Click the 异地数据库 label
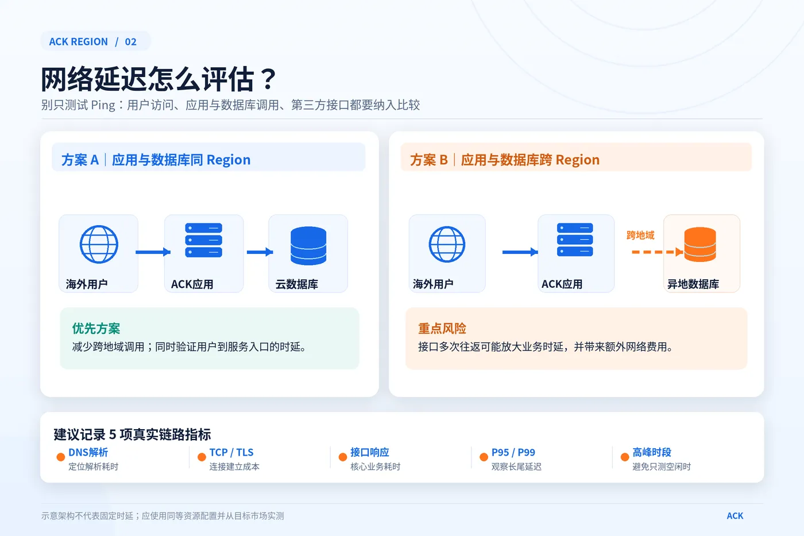The height and width of the screenshot is (536, 804). pos(693,284)
